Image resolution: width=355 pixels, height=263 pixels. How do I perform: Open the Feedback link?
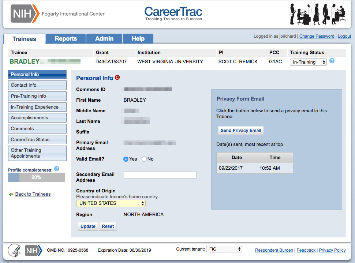[306, 250]
